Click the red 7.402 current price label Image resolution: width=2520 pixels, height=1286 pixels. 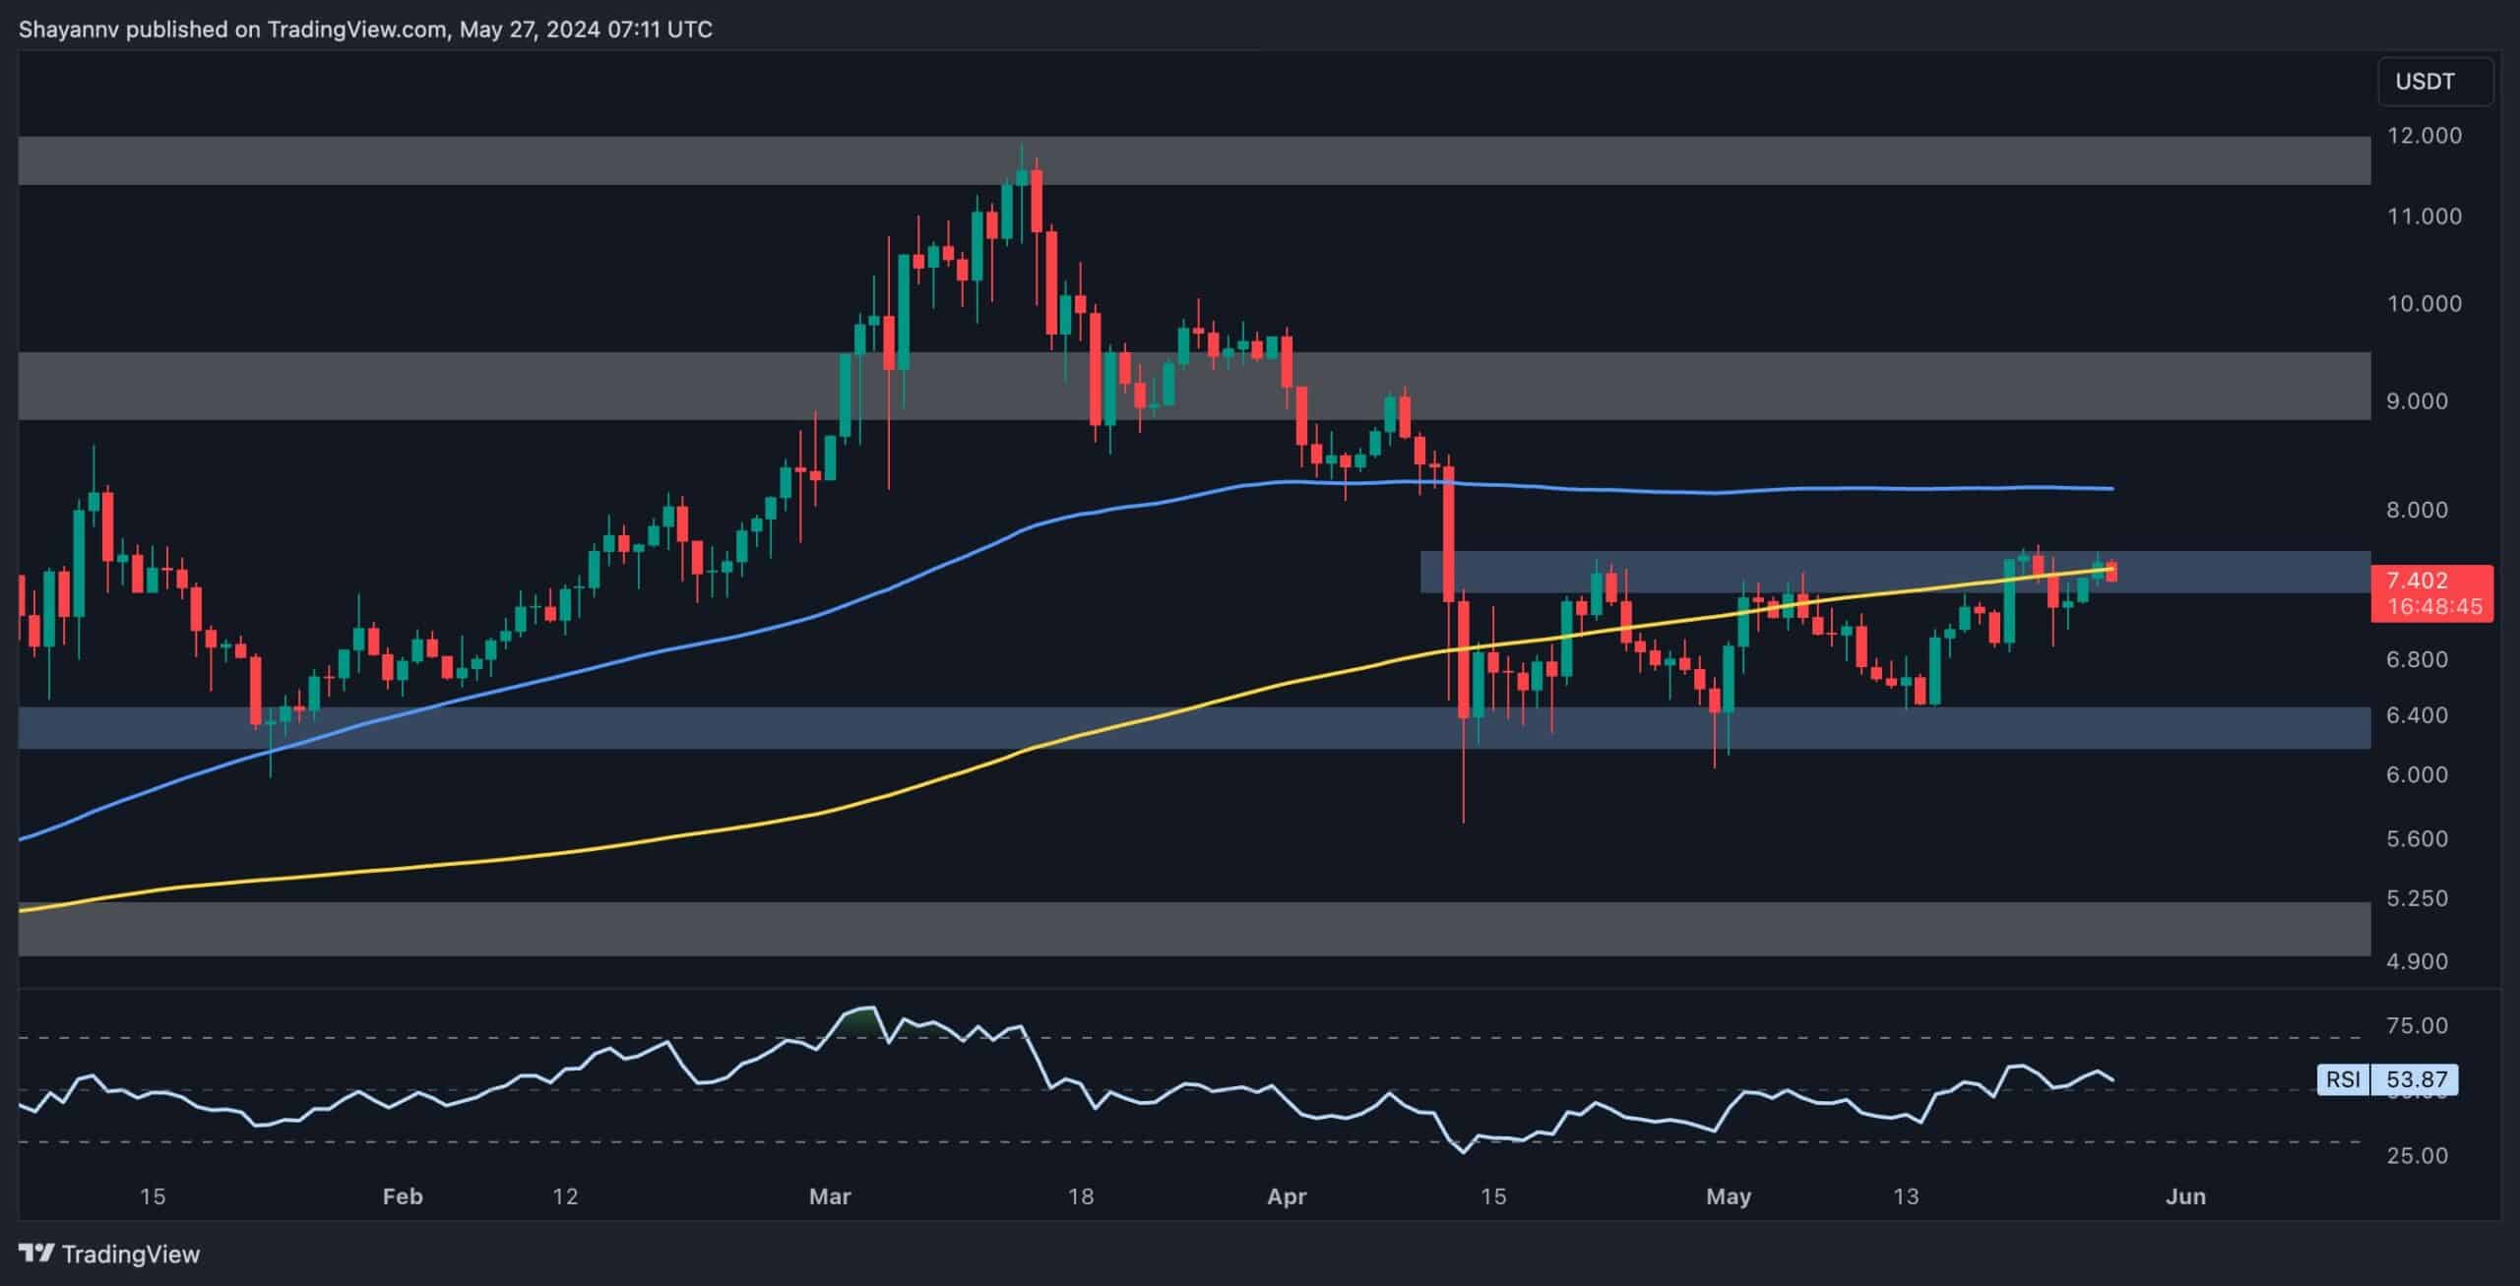click(2415, 581)
